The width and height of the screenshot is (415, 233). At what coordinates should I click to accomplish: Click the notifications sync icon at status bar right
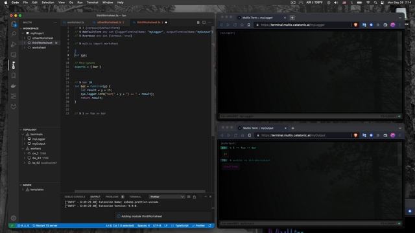tap(210, 226)
